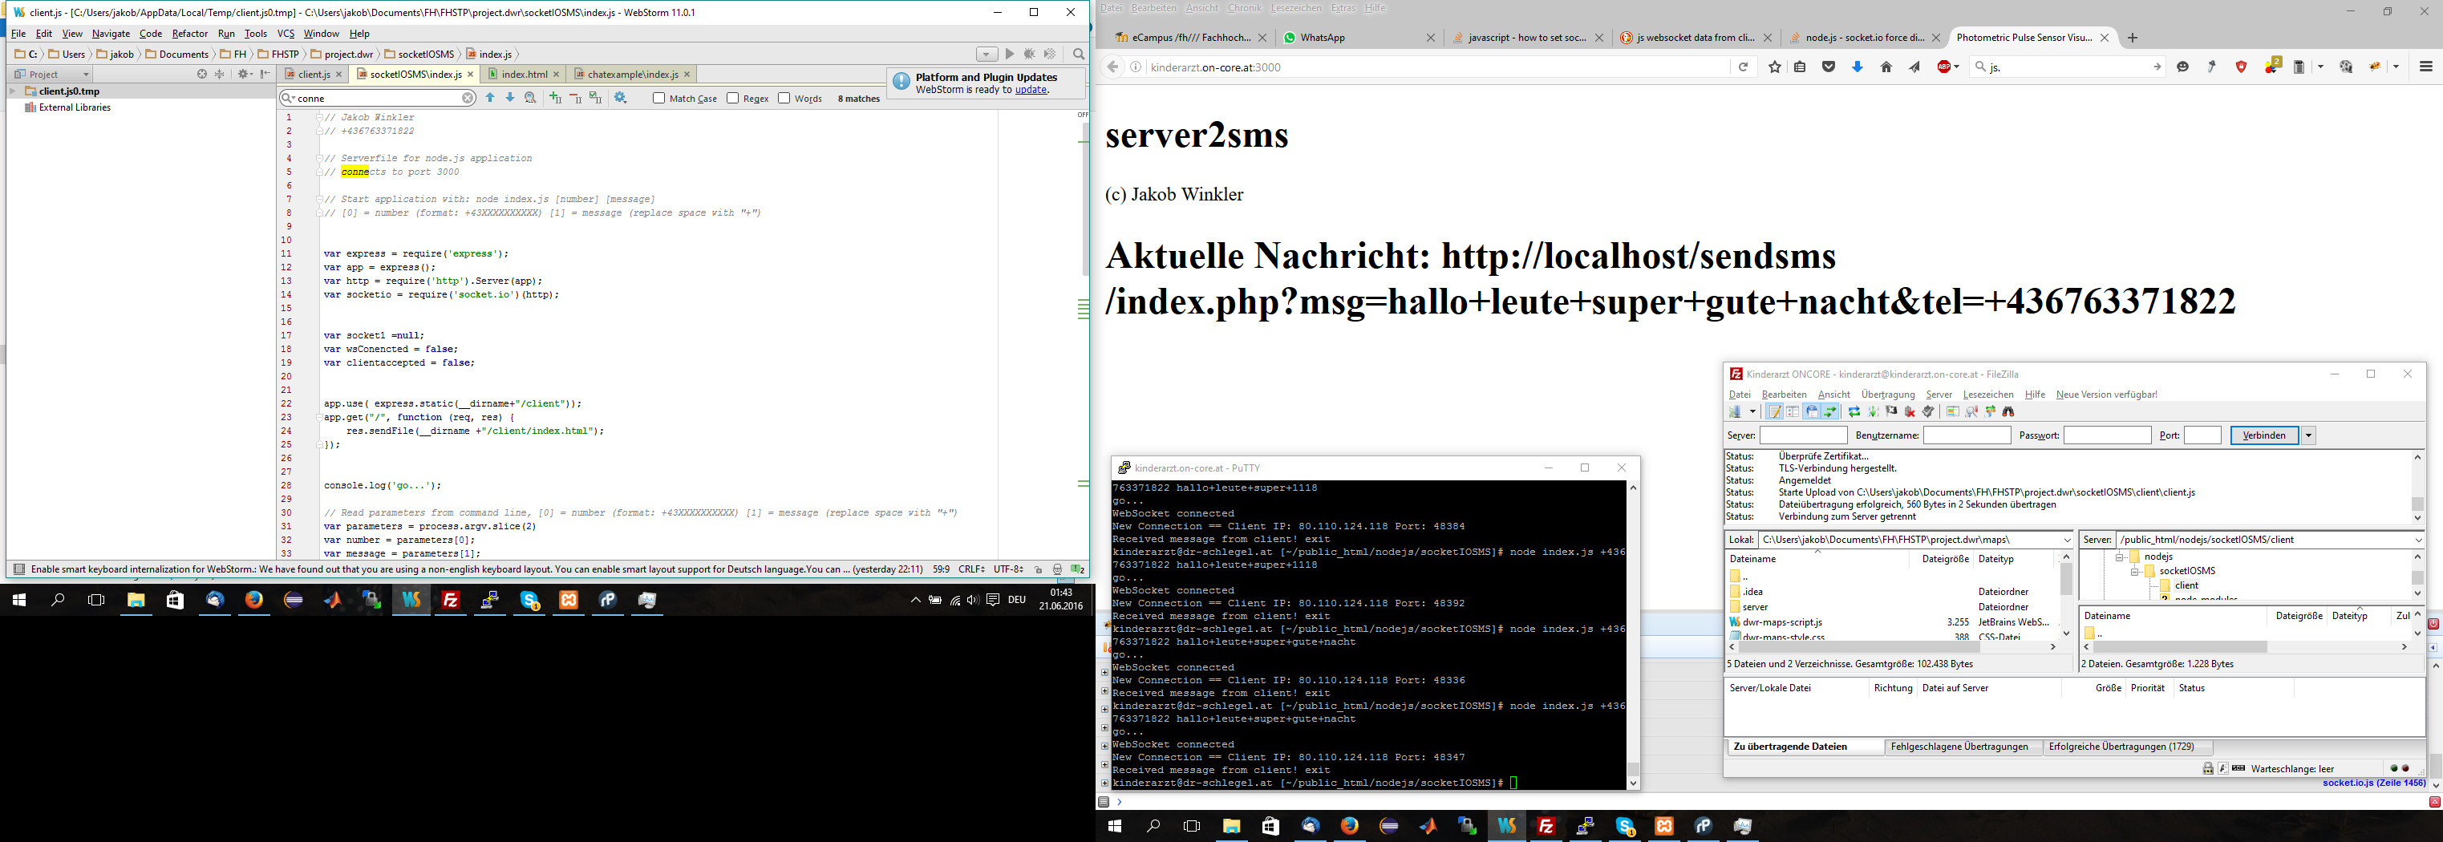Click the FileZilla Benutzername input field

click(1966, 435)
